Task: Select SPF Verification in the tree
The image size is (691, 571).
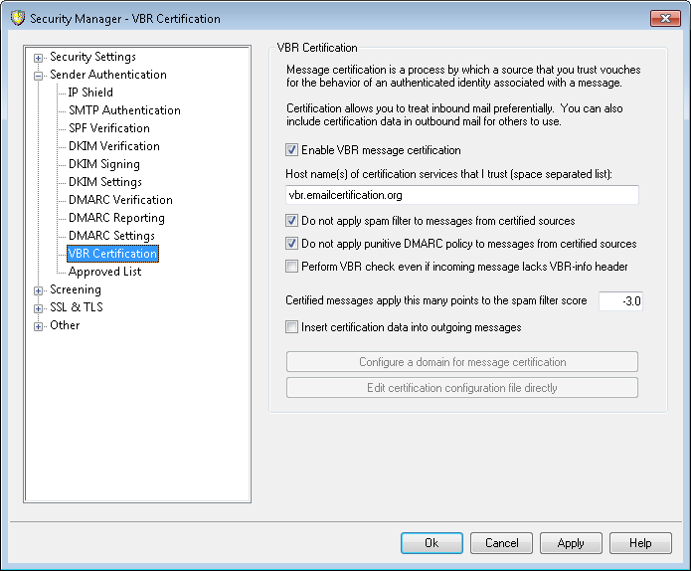Action: click(109, 128)
